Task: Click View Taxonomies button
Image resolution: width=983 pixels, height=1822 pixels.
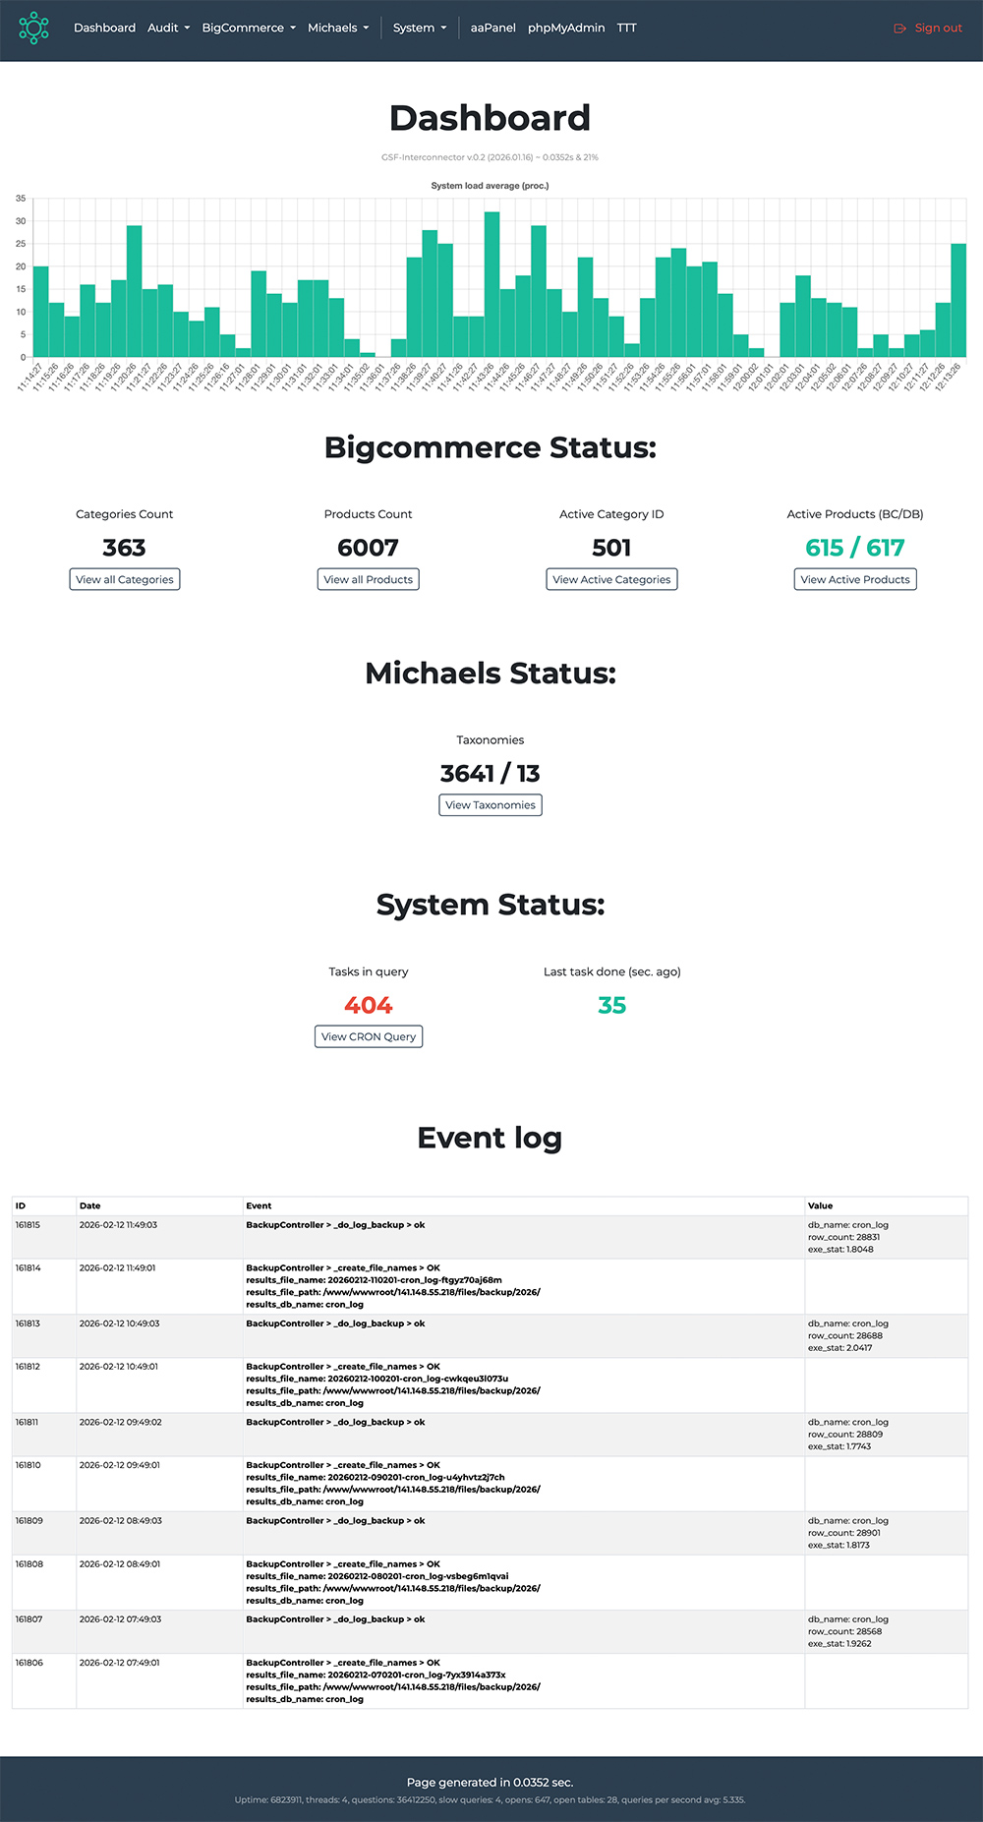Action: pos(491,804)
